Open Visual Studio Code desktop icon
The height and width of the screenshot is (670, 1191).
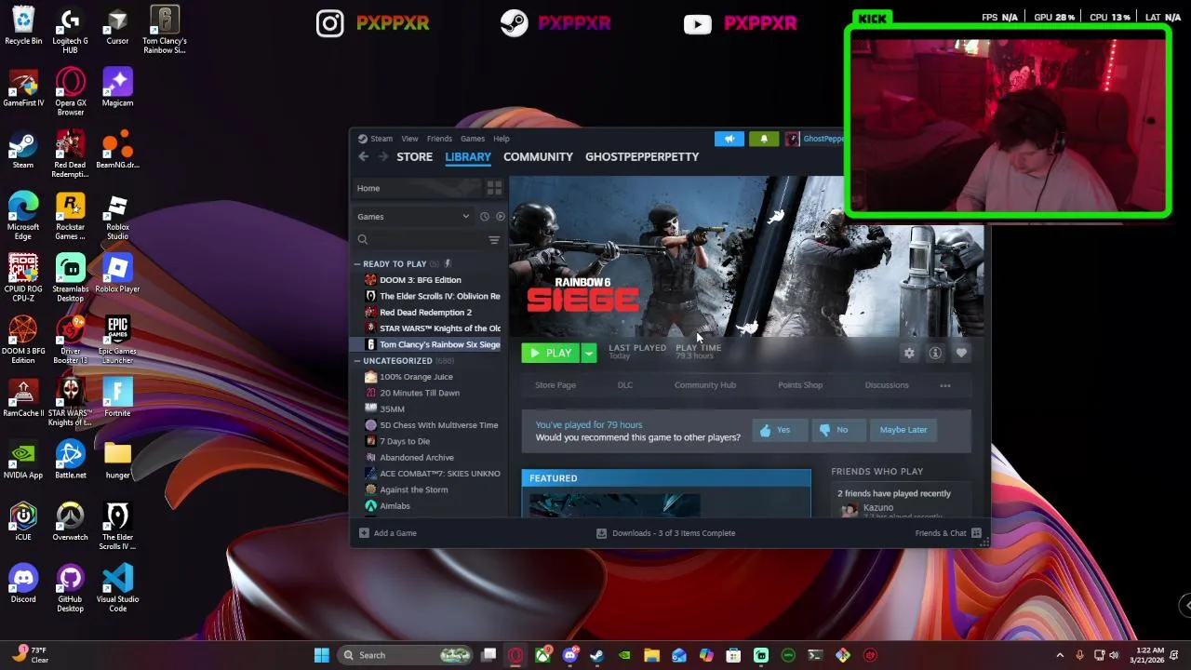pyautogui.click(x=117, y=588)
